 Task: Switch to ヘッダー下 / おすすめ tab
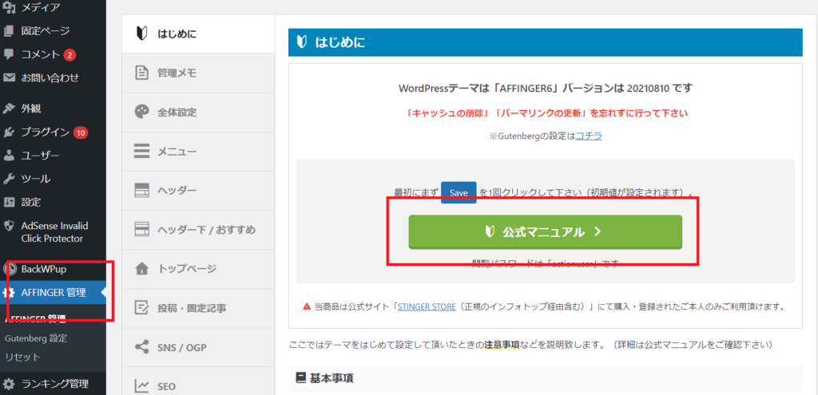point(198,229)
